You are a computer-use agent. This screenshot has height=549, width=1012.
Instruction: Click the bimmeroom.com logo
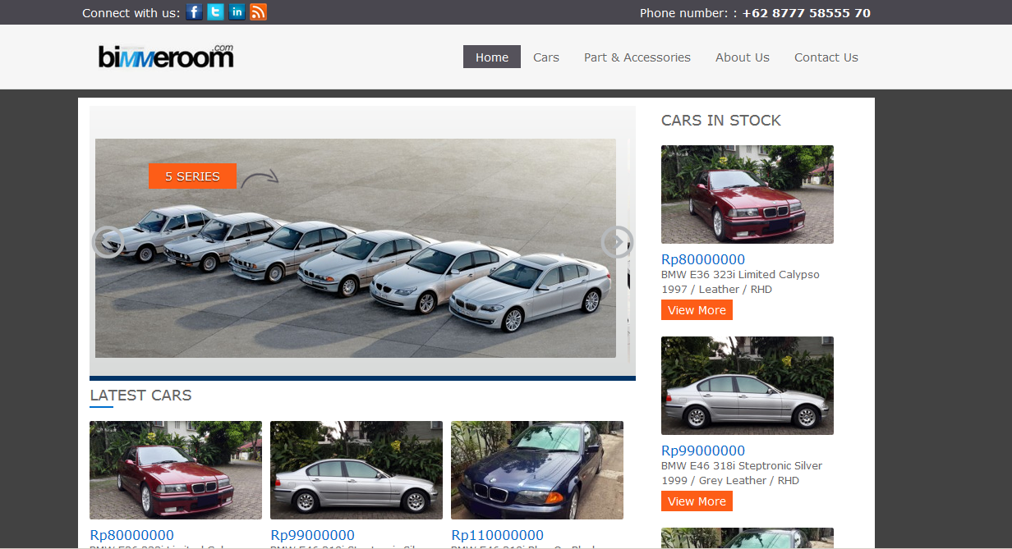pyautogui.click(x=166, y=57)
